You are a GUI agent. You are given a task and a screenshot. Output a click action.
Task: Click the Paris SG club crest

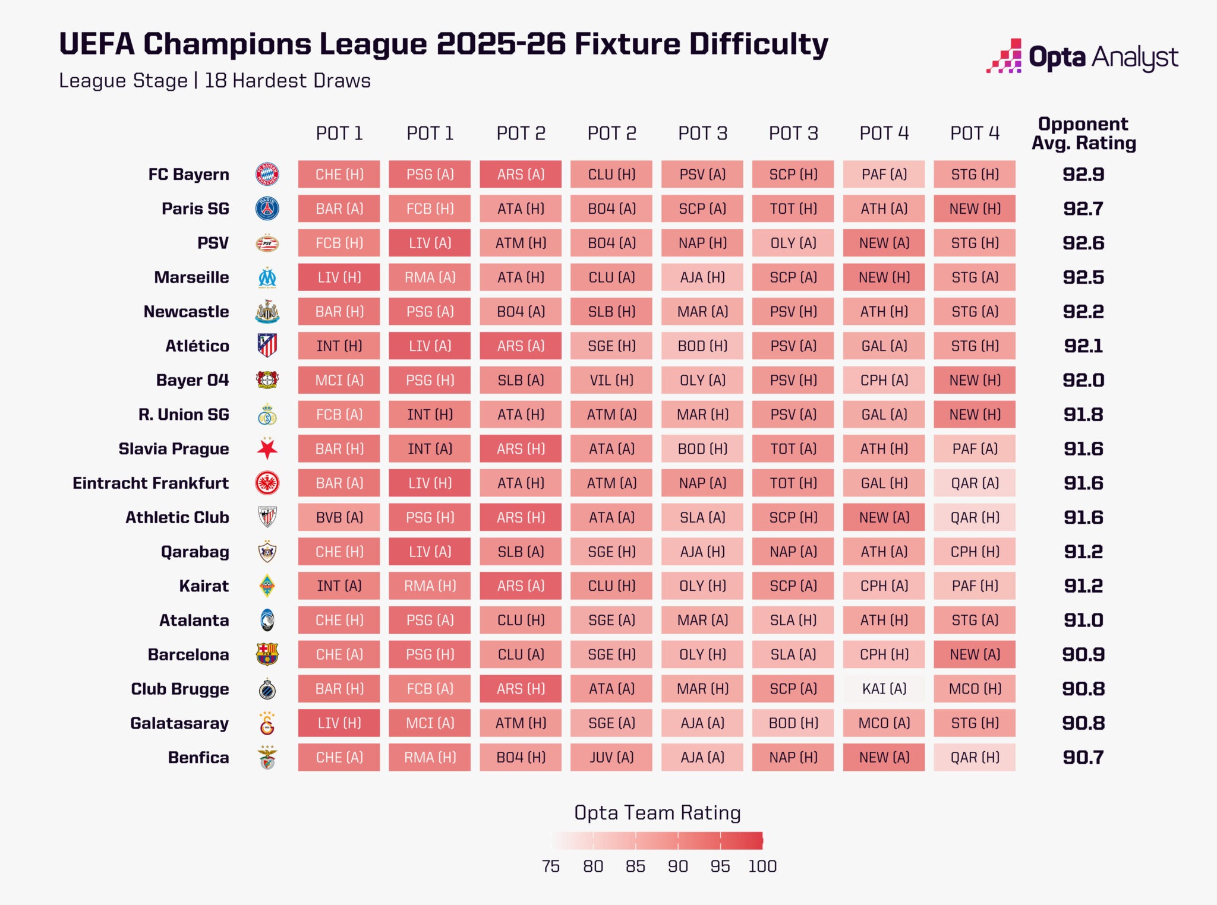pyautogui.click(x=267, y=209)
